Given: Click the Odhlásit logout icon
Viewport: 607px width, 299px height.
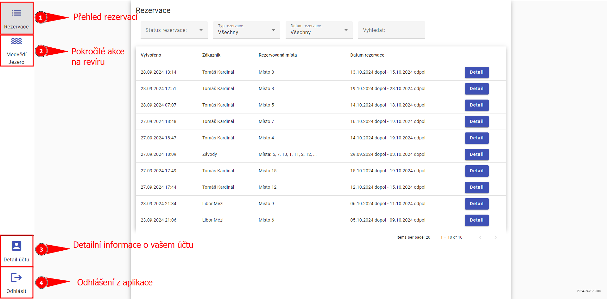Looking at the screenshot, I should tap(16, 278).
